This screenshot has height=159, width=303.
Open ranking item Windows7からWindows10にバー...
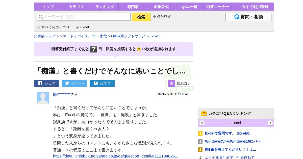tap(234, 141)
